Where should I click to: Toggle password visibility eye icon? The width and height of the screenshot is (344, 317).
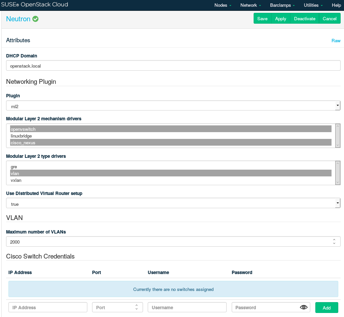[304, 307]
